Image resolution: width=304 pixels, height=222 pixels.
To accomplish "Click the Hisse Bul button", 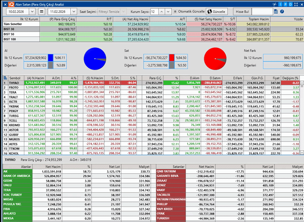I will click(242, 12).
